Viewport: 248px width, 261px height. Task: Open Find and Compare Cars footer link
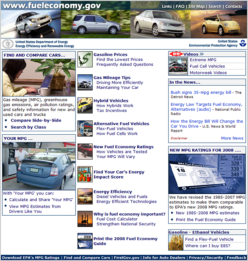pos(87,258)
